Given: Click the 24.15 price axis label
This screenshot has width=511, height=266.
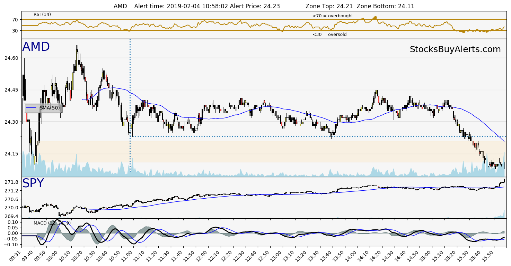Looking at the screenshot, I should tap(11, 154).
